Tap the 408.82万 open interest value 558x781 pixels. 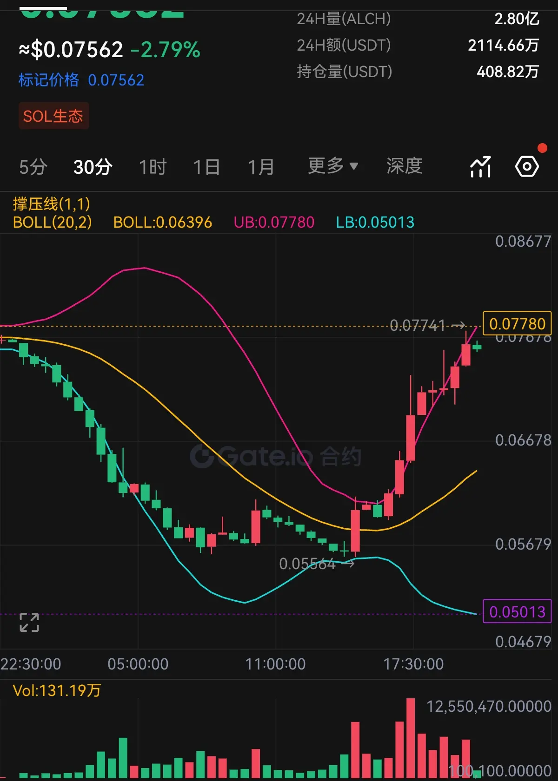point(508,72)
